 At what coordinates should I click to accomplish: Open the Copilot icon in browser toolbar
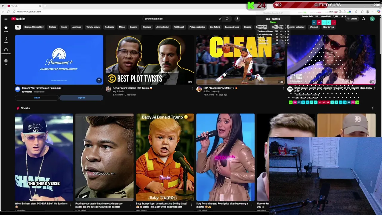click(379, 12)
